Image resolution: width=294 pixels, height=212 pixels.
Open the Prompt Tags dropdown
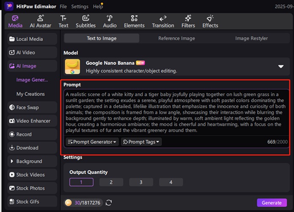pos(141,142)
